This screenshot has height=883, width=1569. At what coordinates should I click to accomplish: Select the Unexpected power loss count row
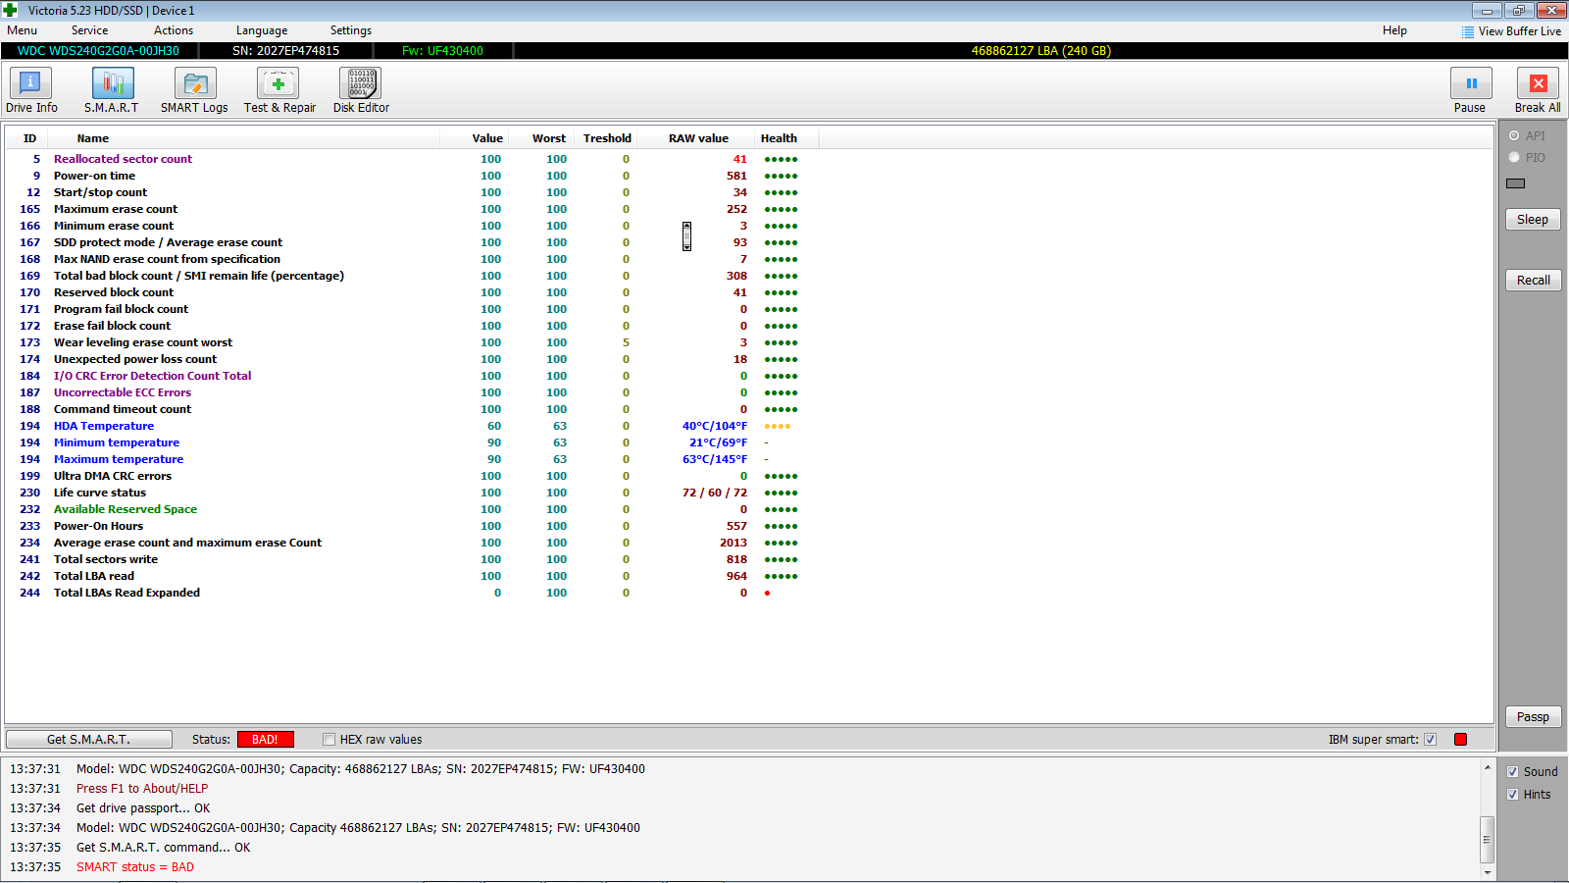(x=412, y=359)
